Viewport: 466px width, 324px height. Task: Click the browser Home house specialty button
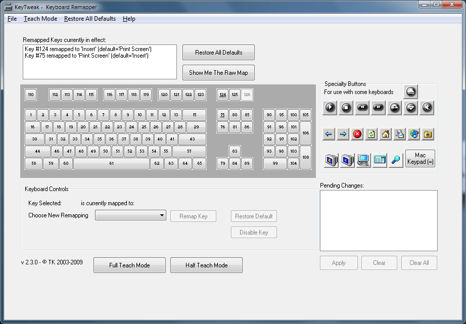pyautogui.click(x=386, y=134)
